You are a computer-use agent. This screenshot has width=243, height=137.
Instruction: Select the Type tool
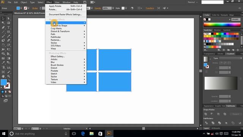8,27
